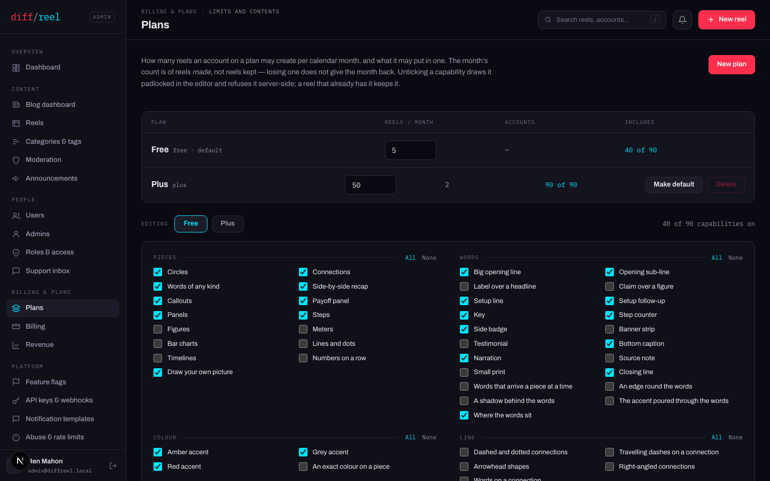Tick Dashed and dotted connections

(x=464, y=452)
